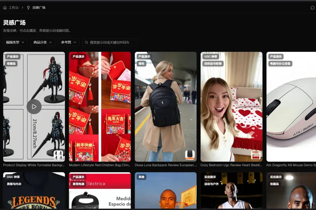Click the 箱包 tag on backpack video
Screen dimensions: 316x210
click(x=141, y=63)
